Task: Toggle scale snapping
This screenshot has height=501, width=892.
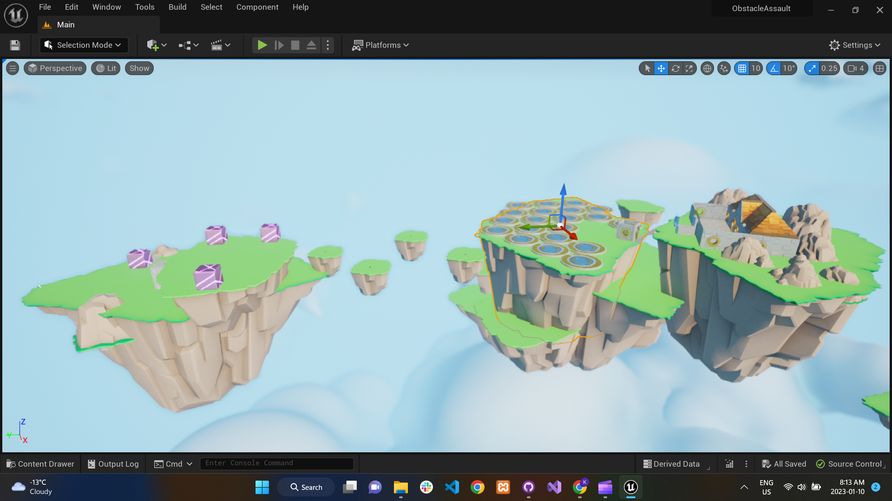Action: click(812, 68)
